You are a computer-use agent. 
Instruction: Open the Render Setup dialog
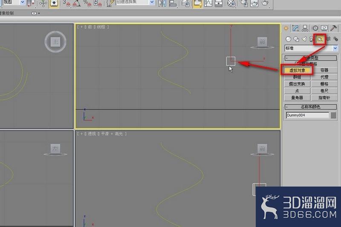[243, 3]
